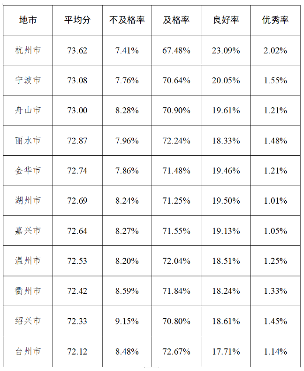Click the 台州市 city cell
304x371 pixels.
tap(28, 351)
